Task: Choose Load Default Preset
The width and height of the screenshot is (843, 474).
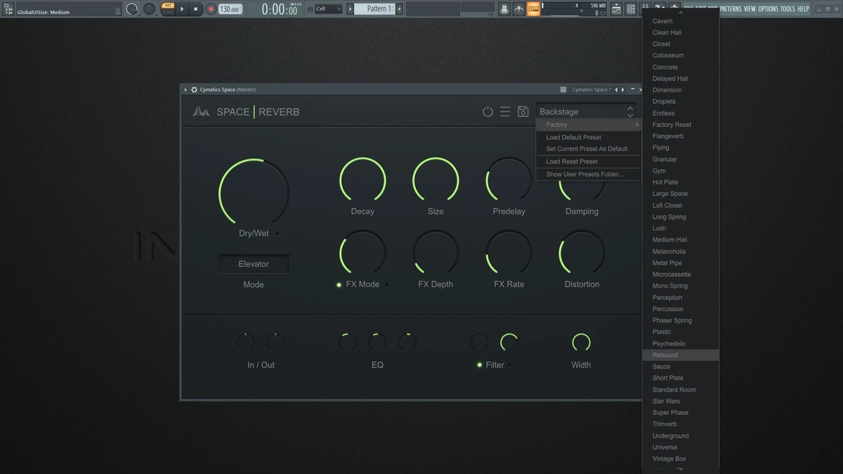Action: [x=589, y=138]
